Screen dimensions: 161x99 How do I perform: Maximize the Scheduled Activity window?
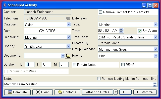150,5
